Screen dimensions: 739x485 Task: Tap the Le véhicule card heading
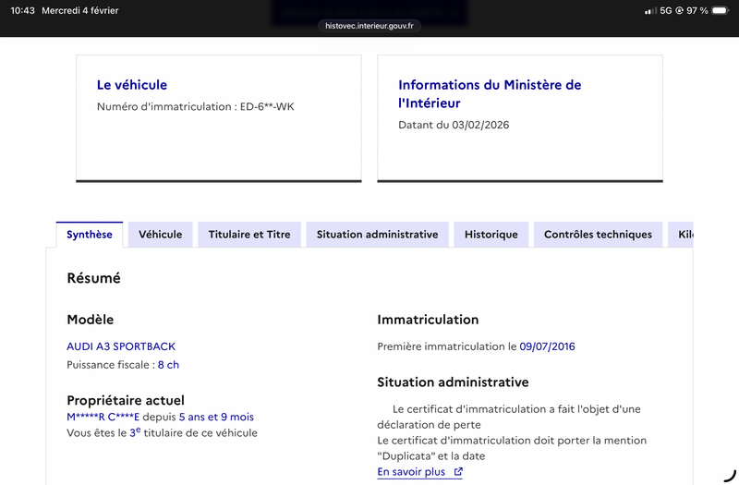point(132,85)
